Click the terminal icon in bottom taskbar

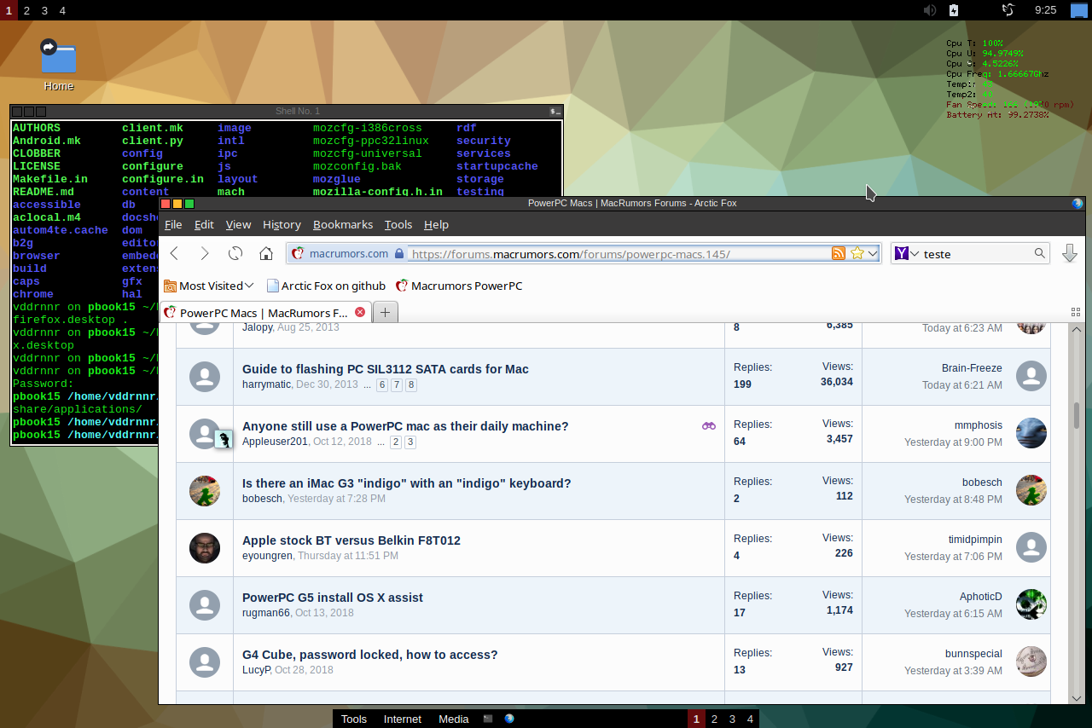(488, 719)
